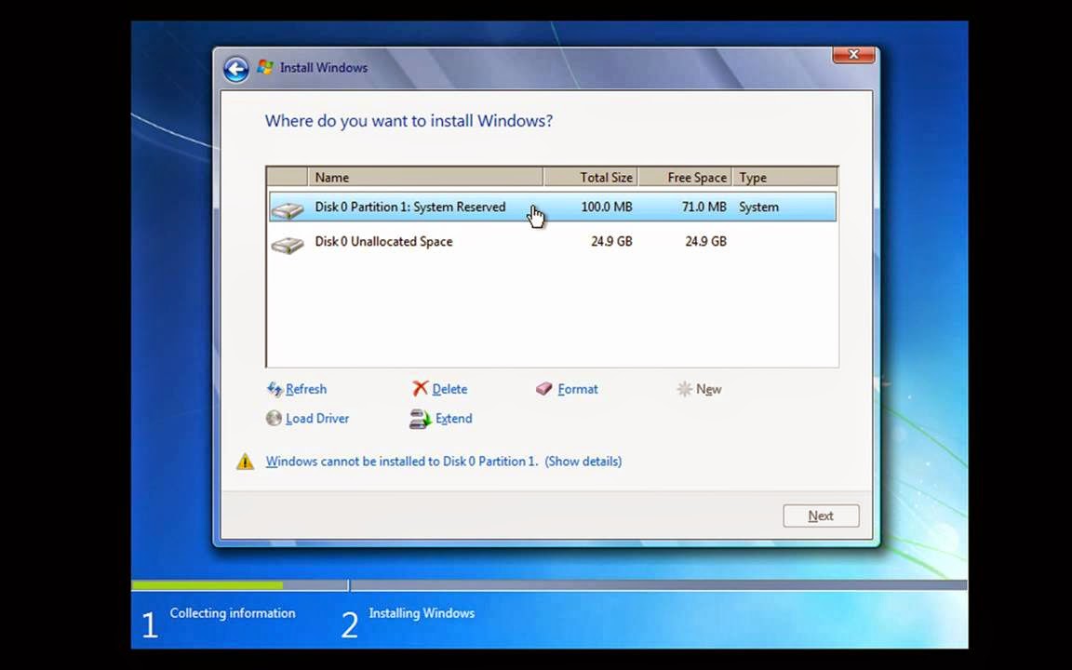This screenshot has height=670, width=1072.
Task: Select Disk 0 Unallocated Space
Action: click(383, 241)
